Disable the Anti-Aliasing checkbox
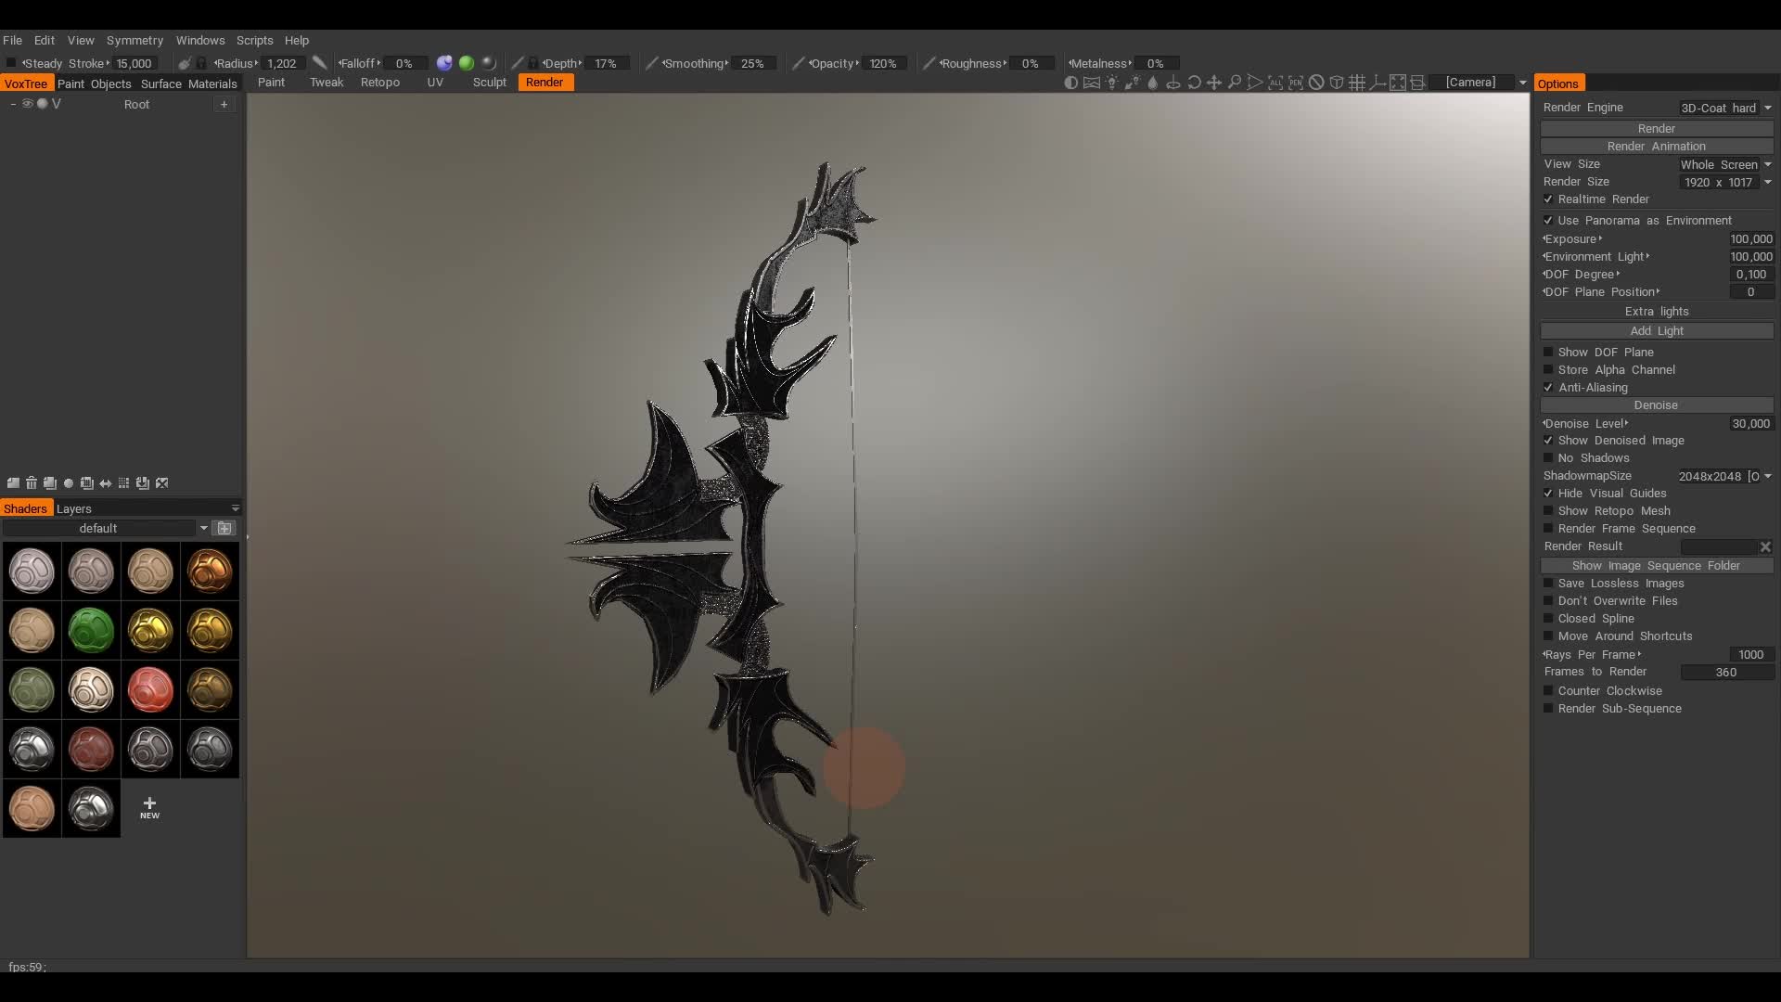The image size is (1781, 1002). pos(1549,388)
